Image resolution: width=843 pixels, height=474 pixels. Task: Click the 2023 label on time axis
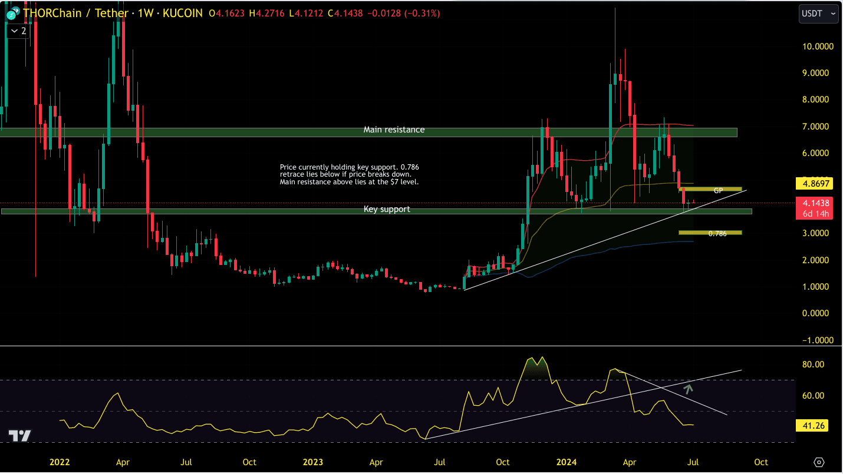[x=312, y=462]
